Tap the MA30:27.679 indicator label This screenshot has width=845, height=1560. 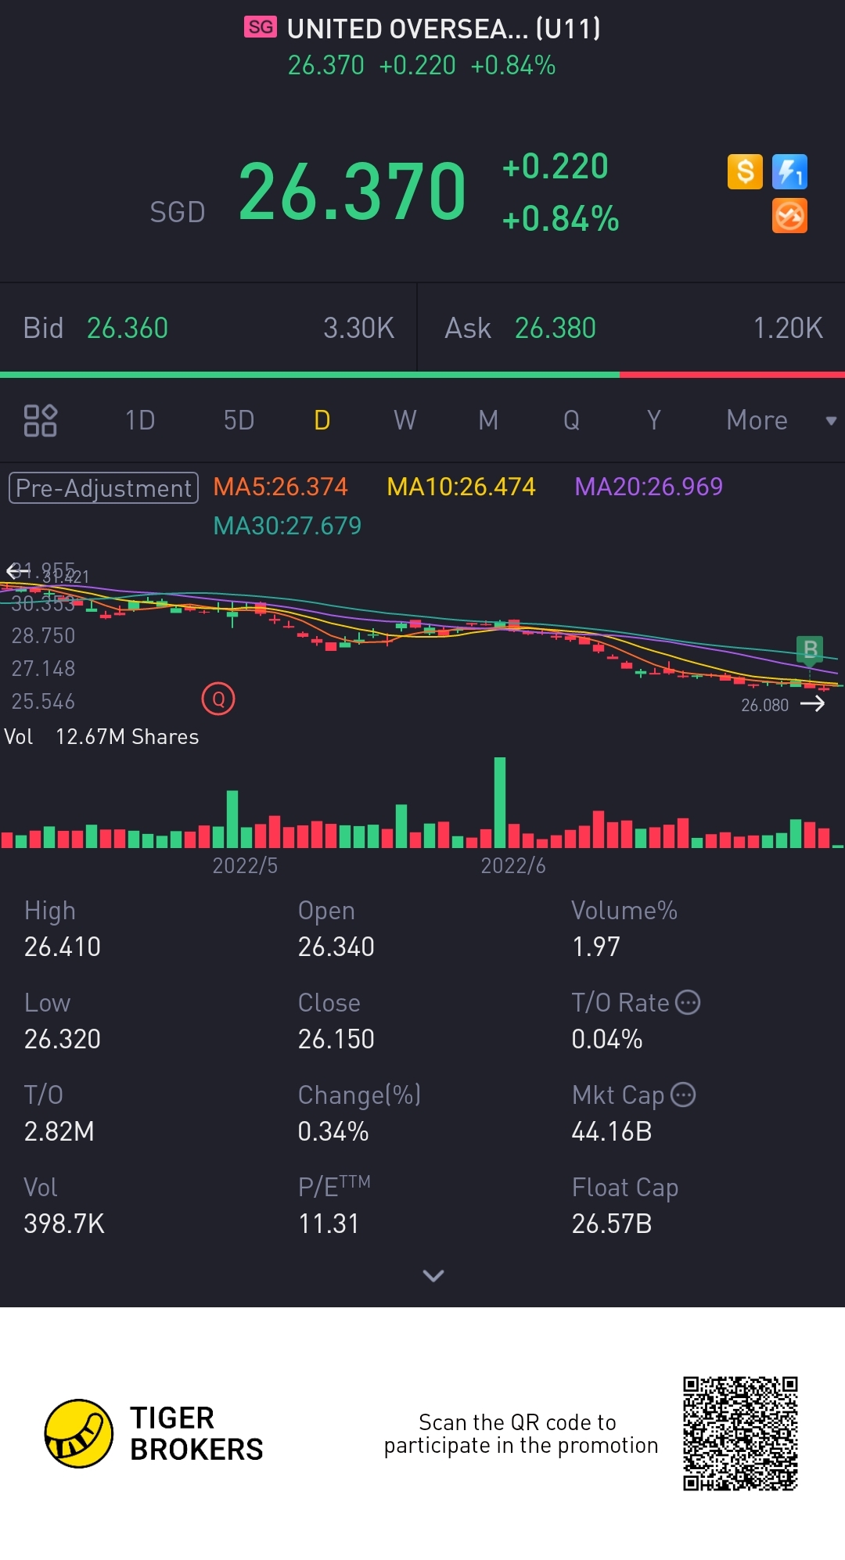coord(287,526)
